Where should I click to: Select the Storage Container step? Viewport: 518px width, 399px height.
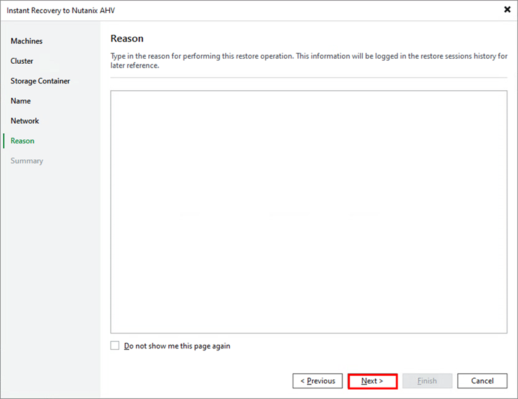pos(40,81)
